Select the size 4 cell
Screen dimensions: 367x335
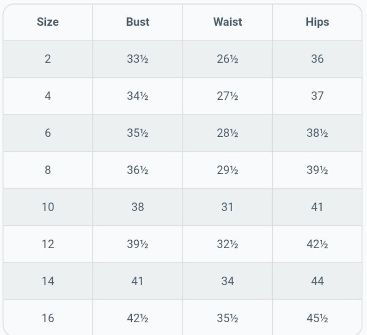click(48, 96)
